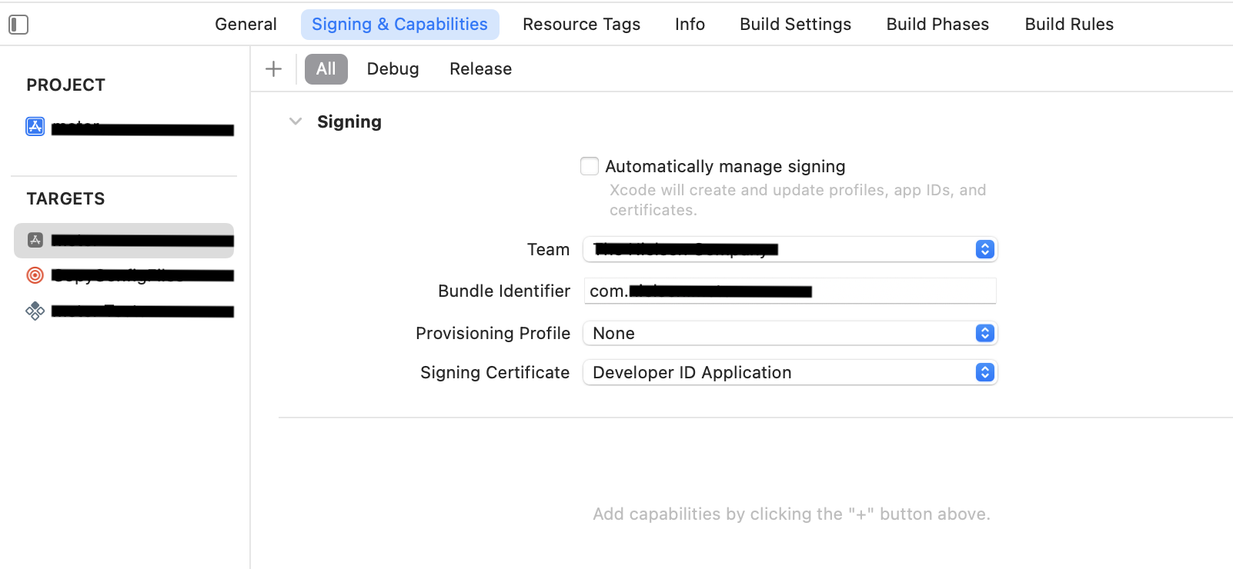
Task: Select the diamond test target icon
Action: click(x=35, y=311)
